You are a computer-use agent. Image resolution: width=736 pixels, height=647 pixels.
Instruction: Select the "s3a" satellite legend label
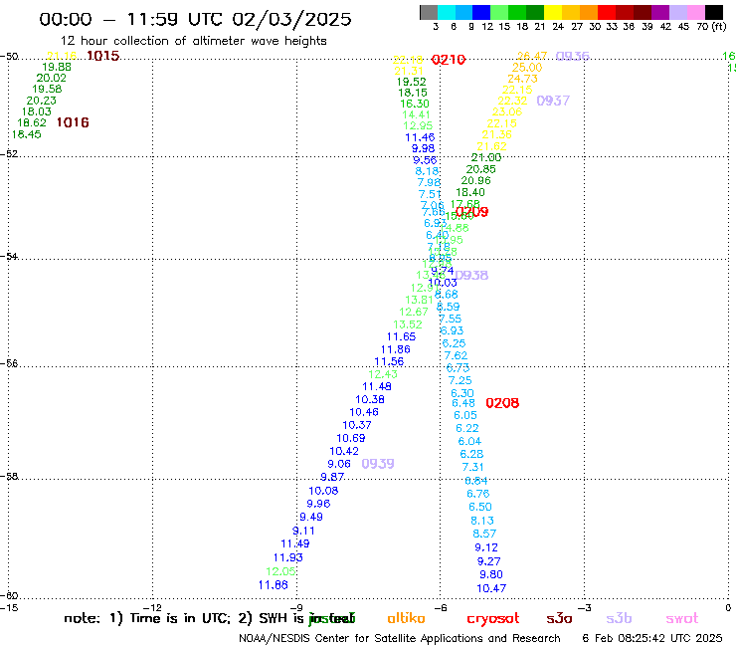coord(559,618)
